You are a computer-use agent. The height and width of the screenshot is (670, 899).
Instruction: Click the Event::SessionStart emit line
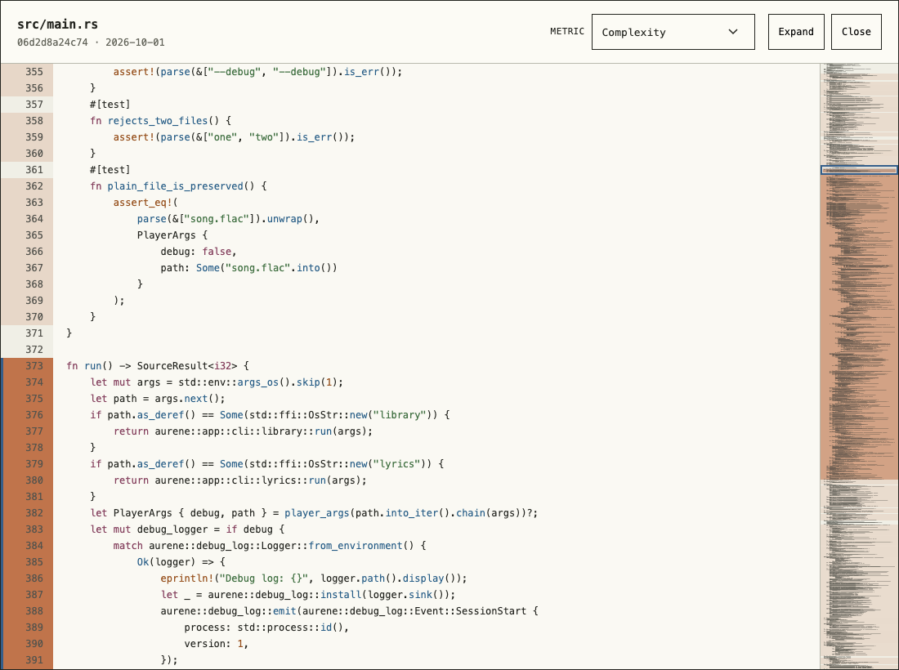(x=349, y=611)
